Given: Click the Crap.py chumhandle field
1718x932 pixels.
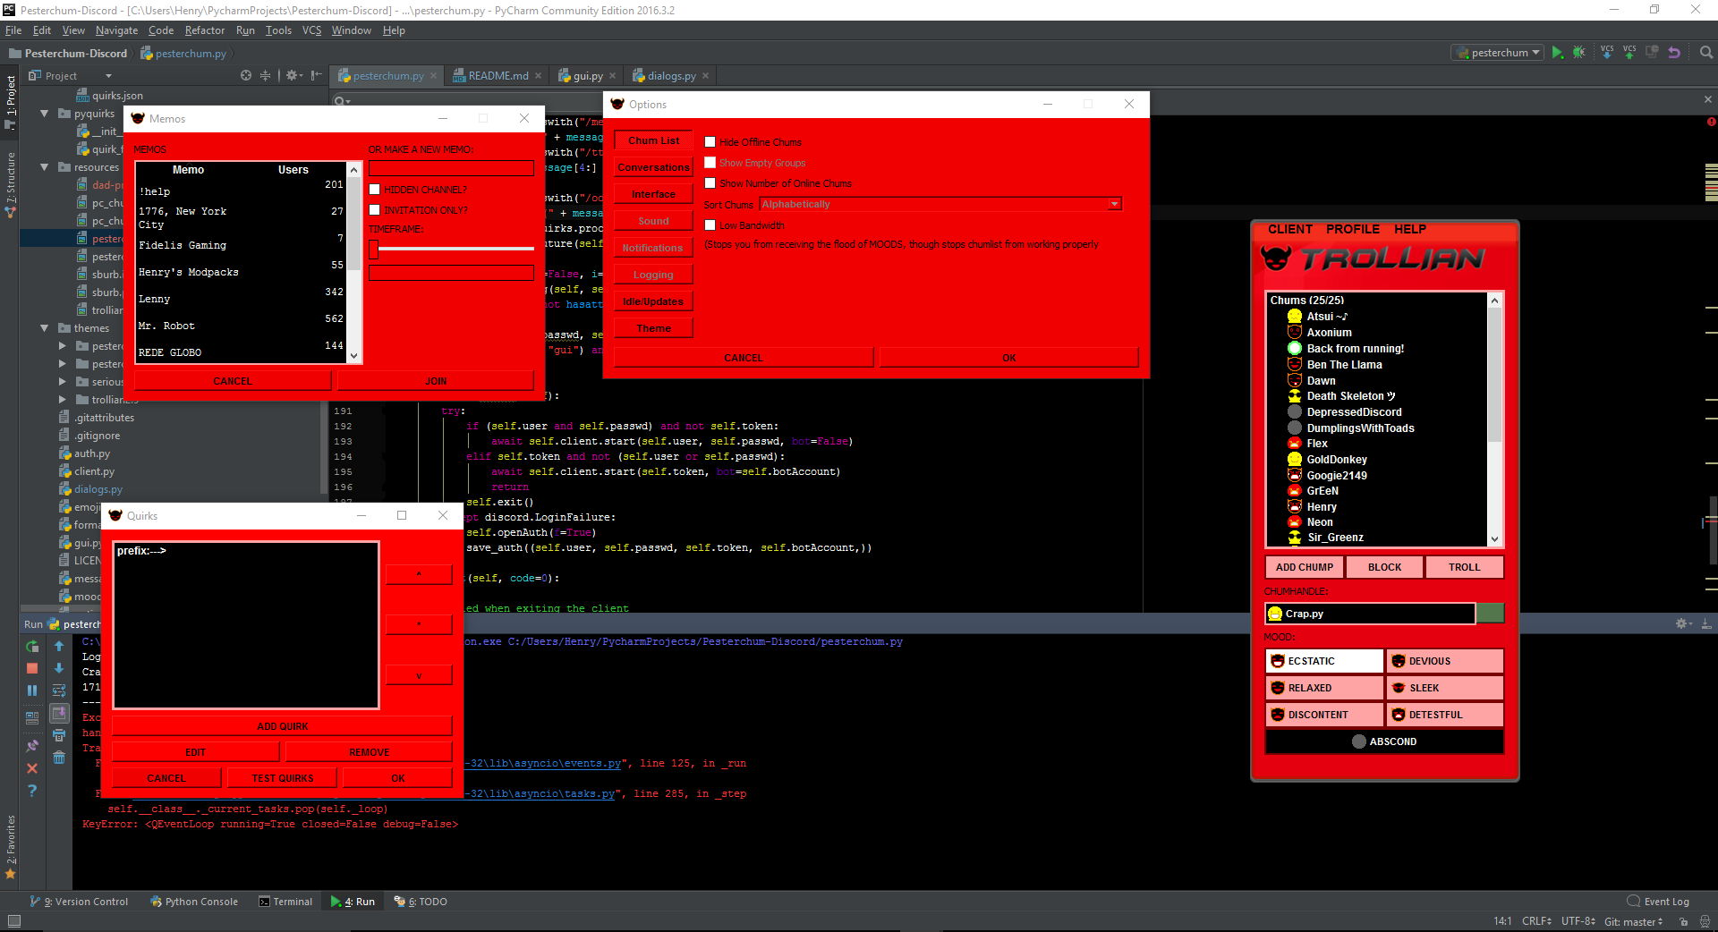Looking at the screenshot, I should click(1370, 614).
